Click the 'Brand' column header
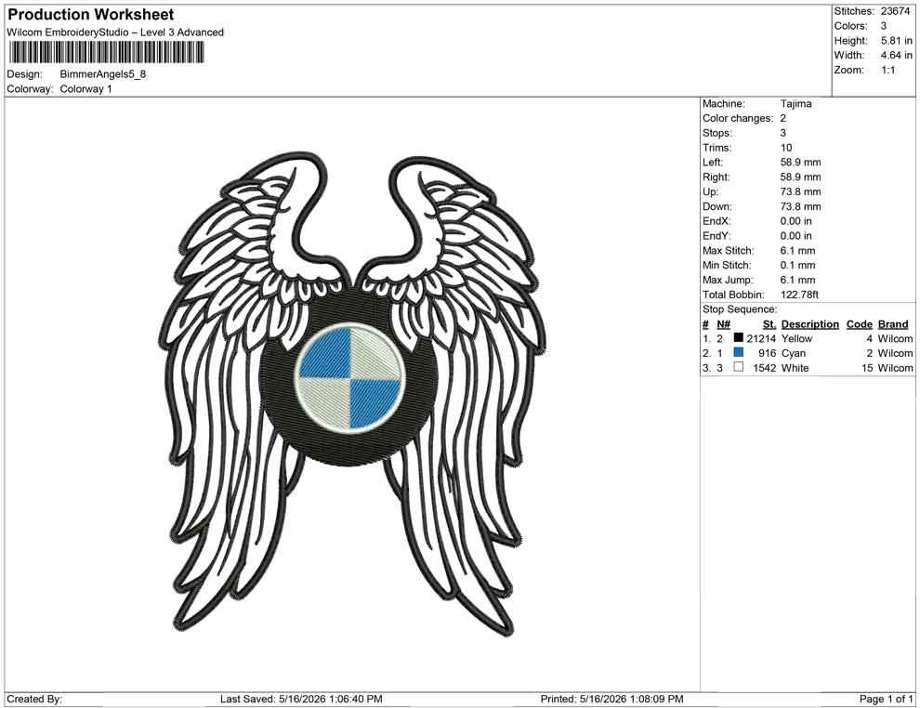The height and width of the screenshot is (708, 920). 893,324
